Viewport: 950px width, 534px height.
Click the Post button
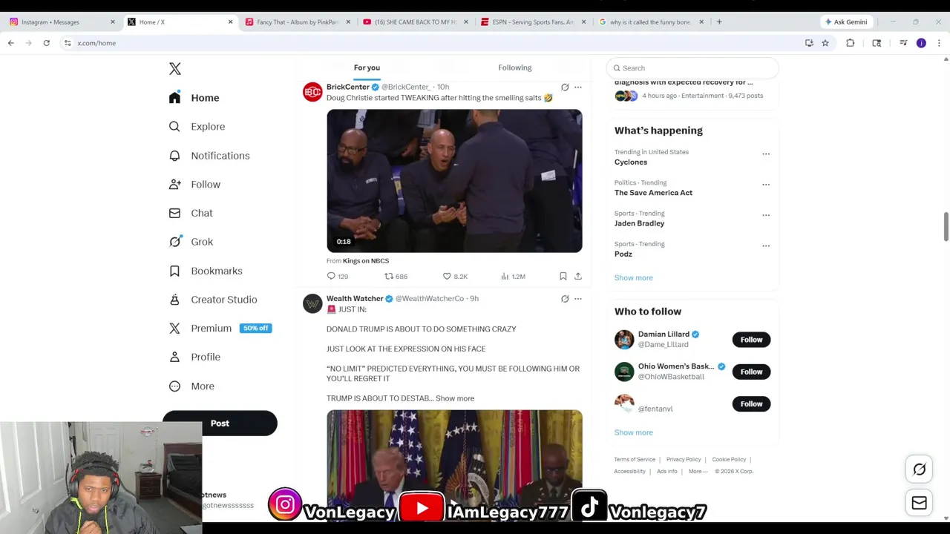220,423
